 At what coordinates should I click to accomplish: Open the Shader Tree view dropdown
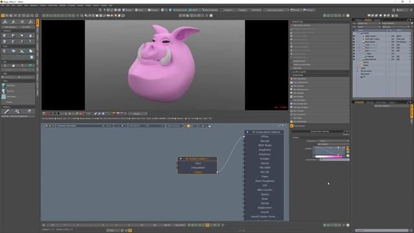click(x=369, y=23)
